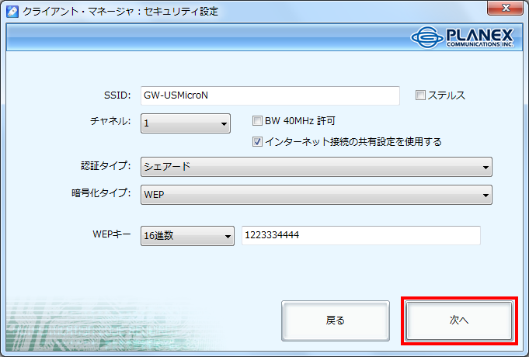Click the 次へ button to proceed
529x357 pixels.
(x=458, y=320)
